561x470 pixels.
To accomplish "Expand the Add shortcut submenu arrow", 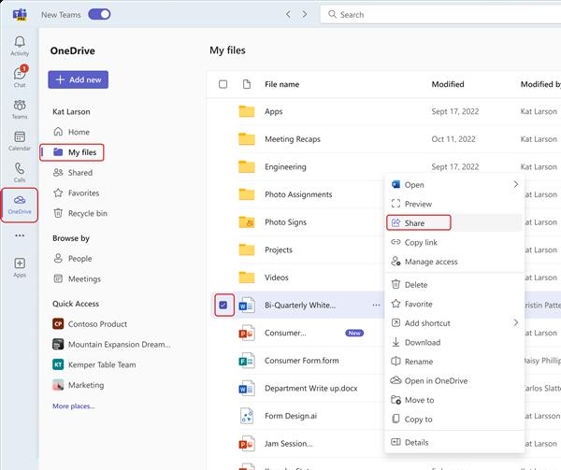I will click(515, 322).
